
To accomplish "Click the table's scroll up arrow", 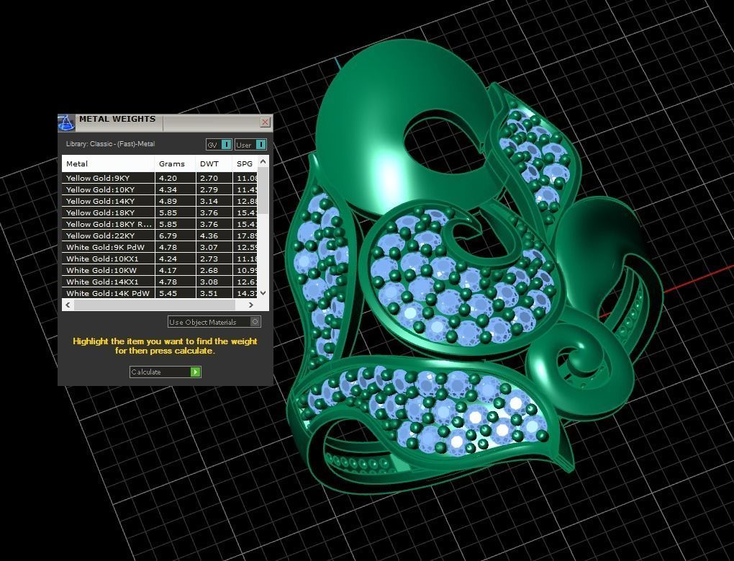I will click(263, 161).
